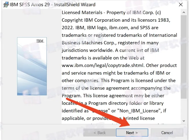Click the "Business Machines Corp." text line
This screenshot has height=140, width=189.
[x=110, y=43]
